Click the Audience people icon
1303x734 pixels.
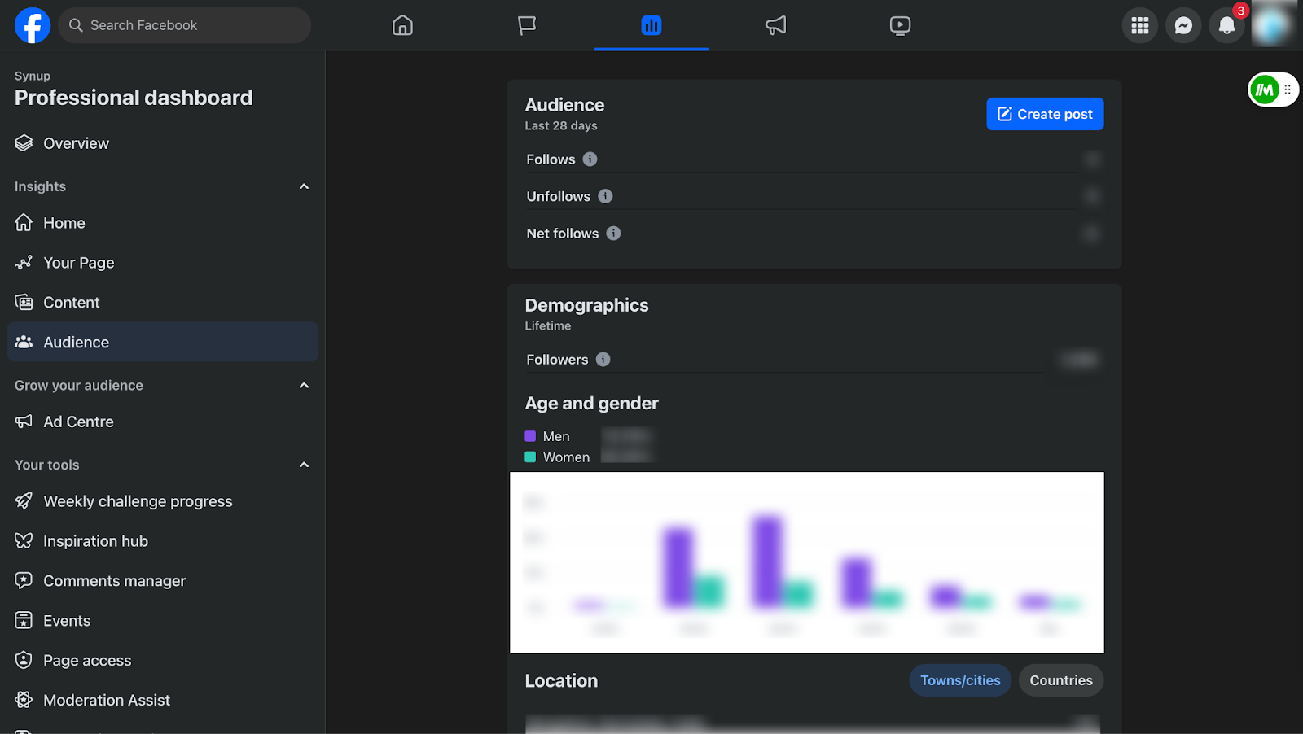[x=24, y=342]
